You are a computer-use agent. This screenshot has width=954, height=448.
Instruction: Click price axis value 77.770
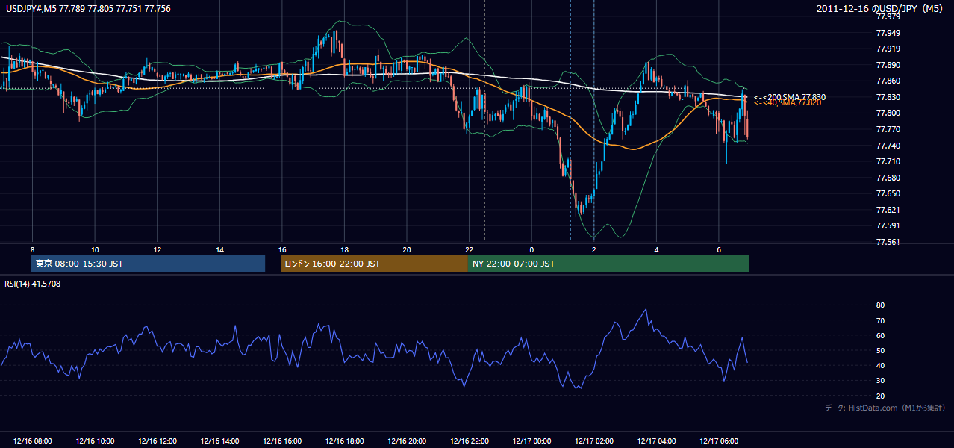click(888, 129)
